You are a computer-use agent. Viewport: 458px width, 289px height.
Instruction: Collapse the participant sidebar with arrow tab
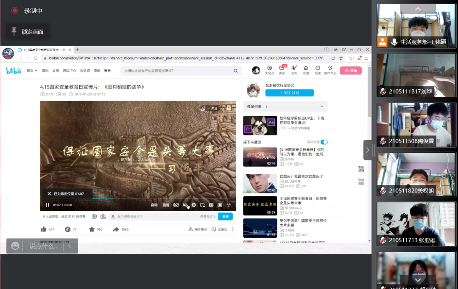(368, 150)
